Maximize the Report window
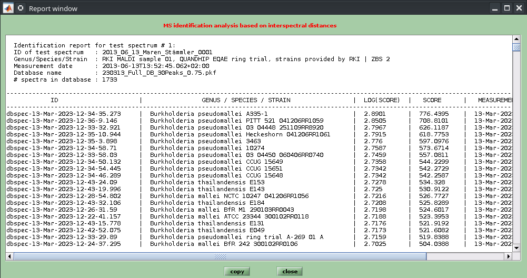 pos(506,8)
